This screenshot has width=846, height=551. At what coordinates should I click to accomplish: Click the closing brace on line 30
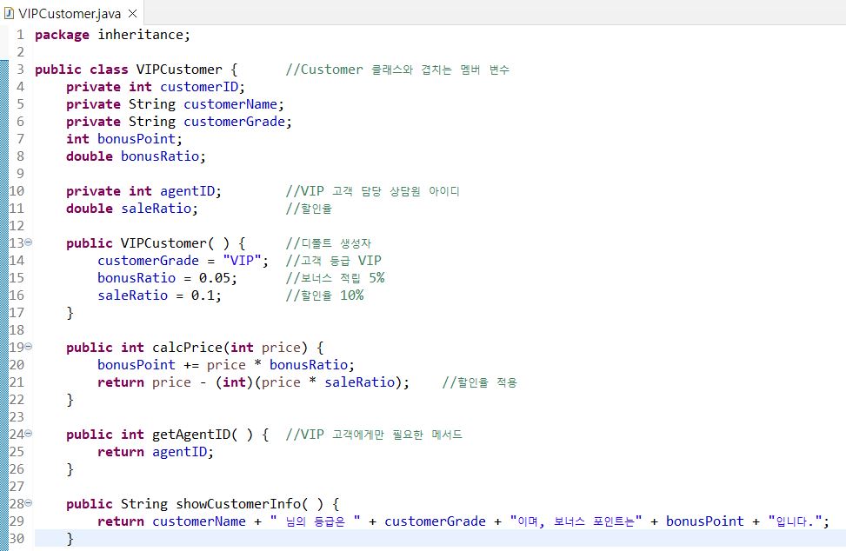(x=70, y=539)
